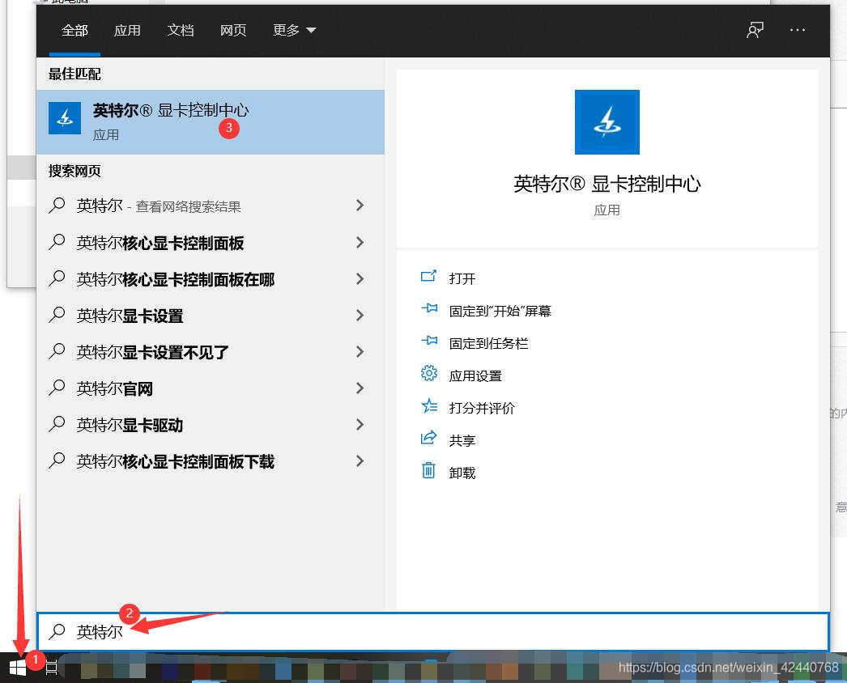The width and height of the screenshot is (847, 683).
Task: Click the Intel Graphics Command Center small icon
Action: (65, 117)
